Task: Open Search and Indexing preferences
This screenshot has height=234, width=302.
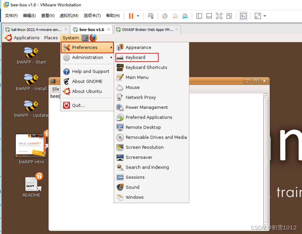Action: point(152,167)
